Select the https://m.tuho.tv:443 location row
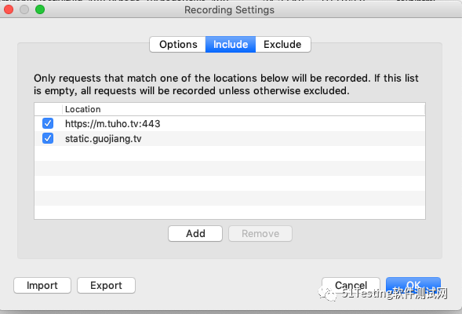Image resolution: width=462 pixels, height=314 pixels. tap(230, 123)
